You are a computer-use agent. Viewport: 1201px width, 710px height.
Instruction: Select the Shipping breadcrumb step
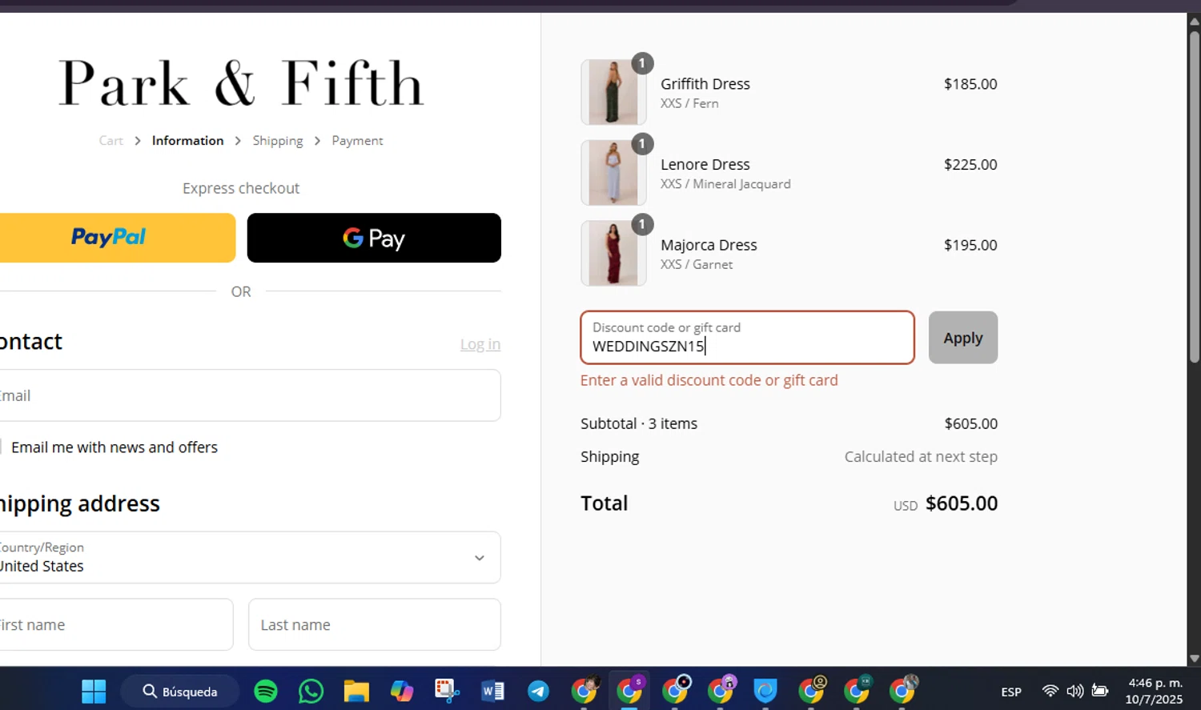click(x=278, y=141)
